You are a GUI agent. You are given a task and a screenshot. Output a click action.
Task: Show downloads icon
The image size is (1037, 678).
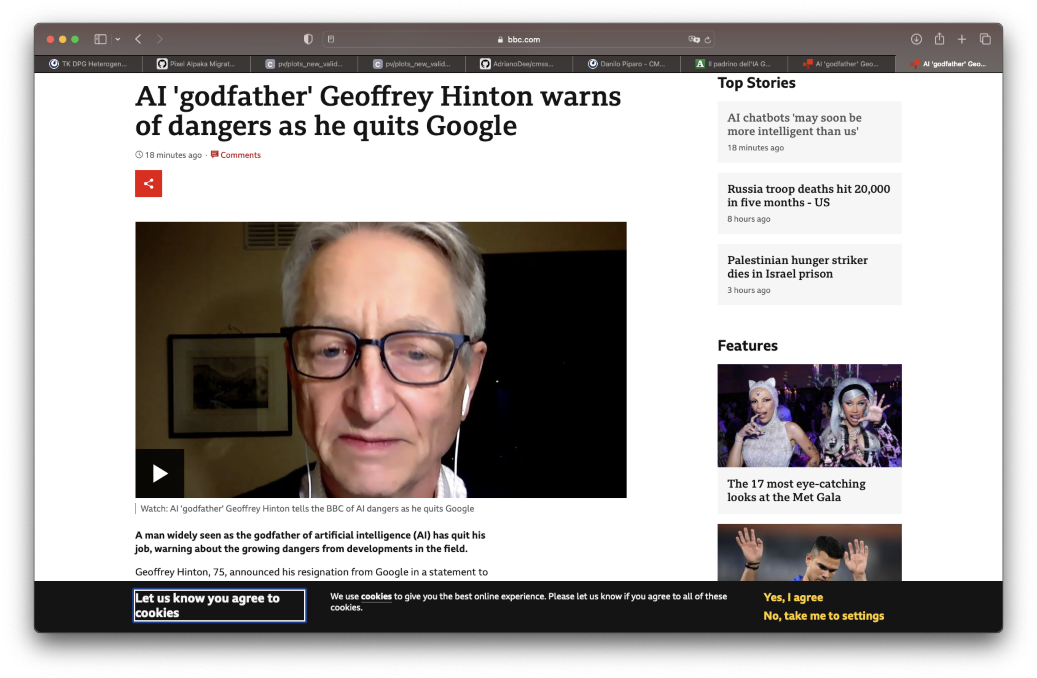(x=916, y=39)
